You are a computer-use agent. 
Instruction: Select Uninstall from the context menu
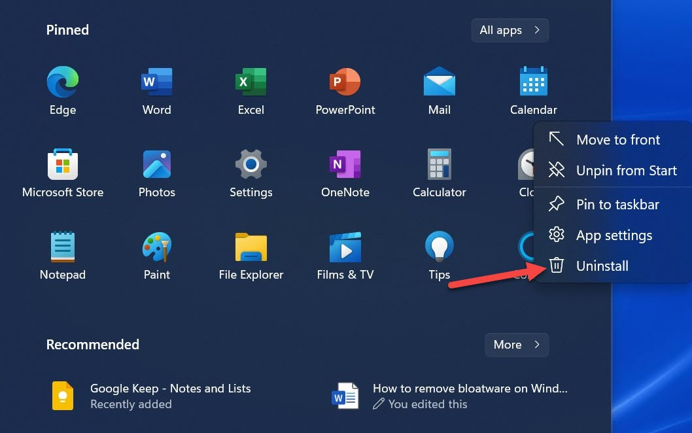(x=602, y=266)
